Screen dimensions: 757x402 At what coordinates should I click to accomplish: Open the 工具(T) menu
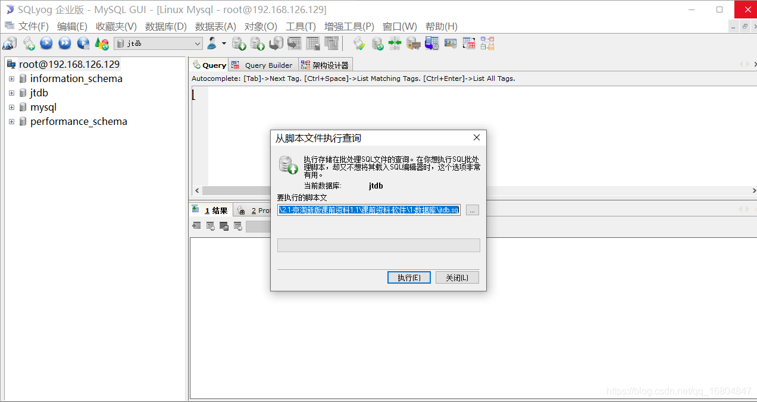tap(301, 26)
